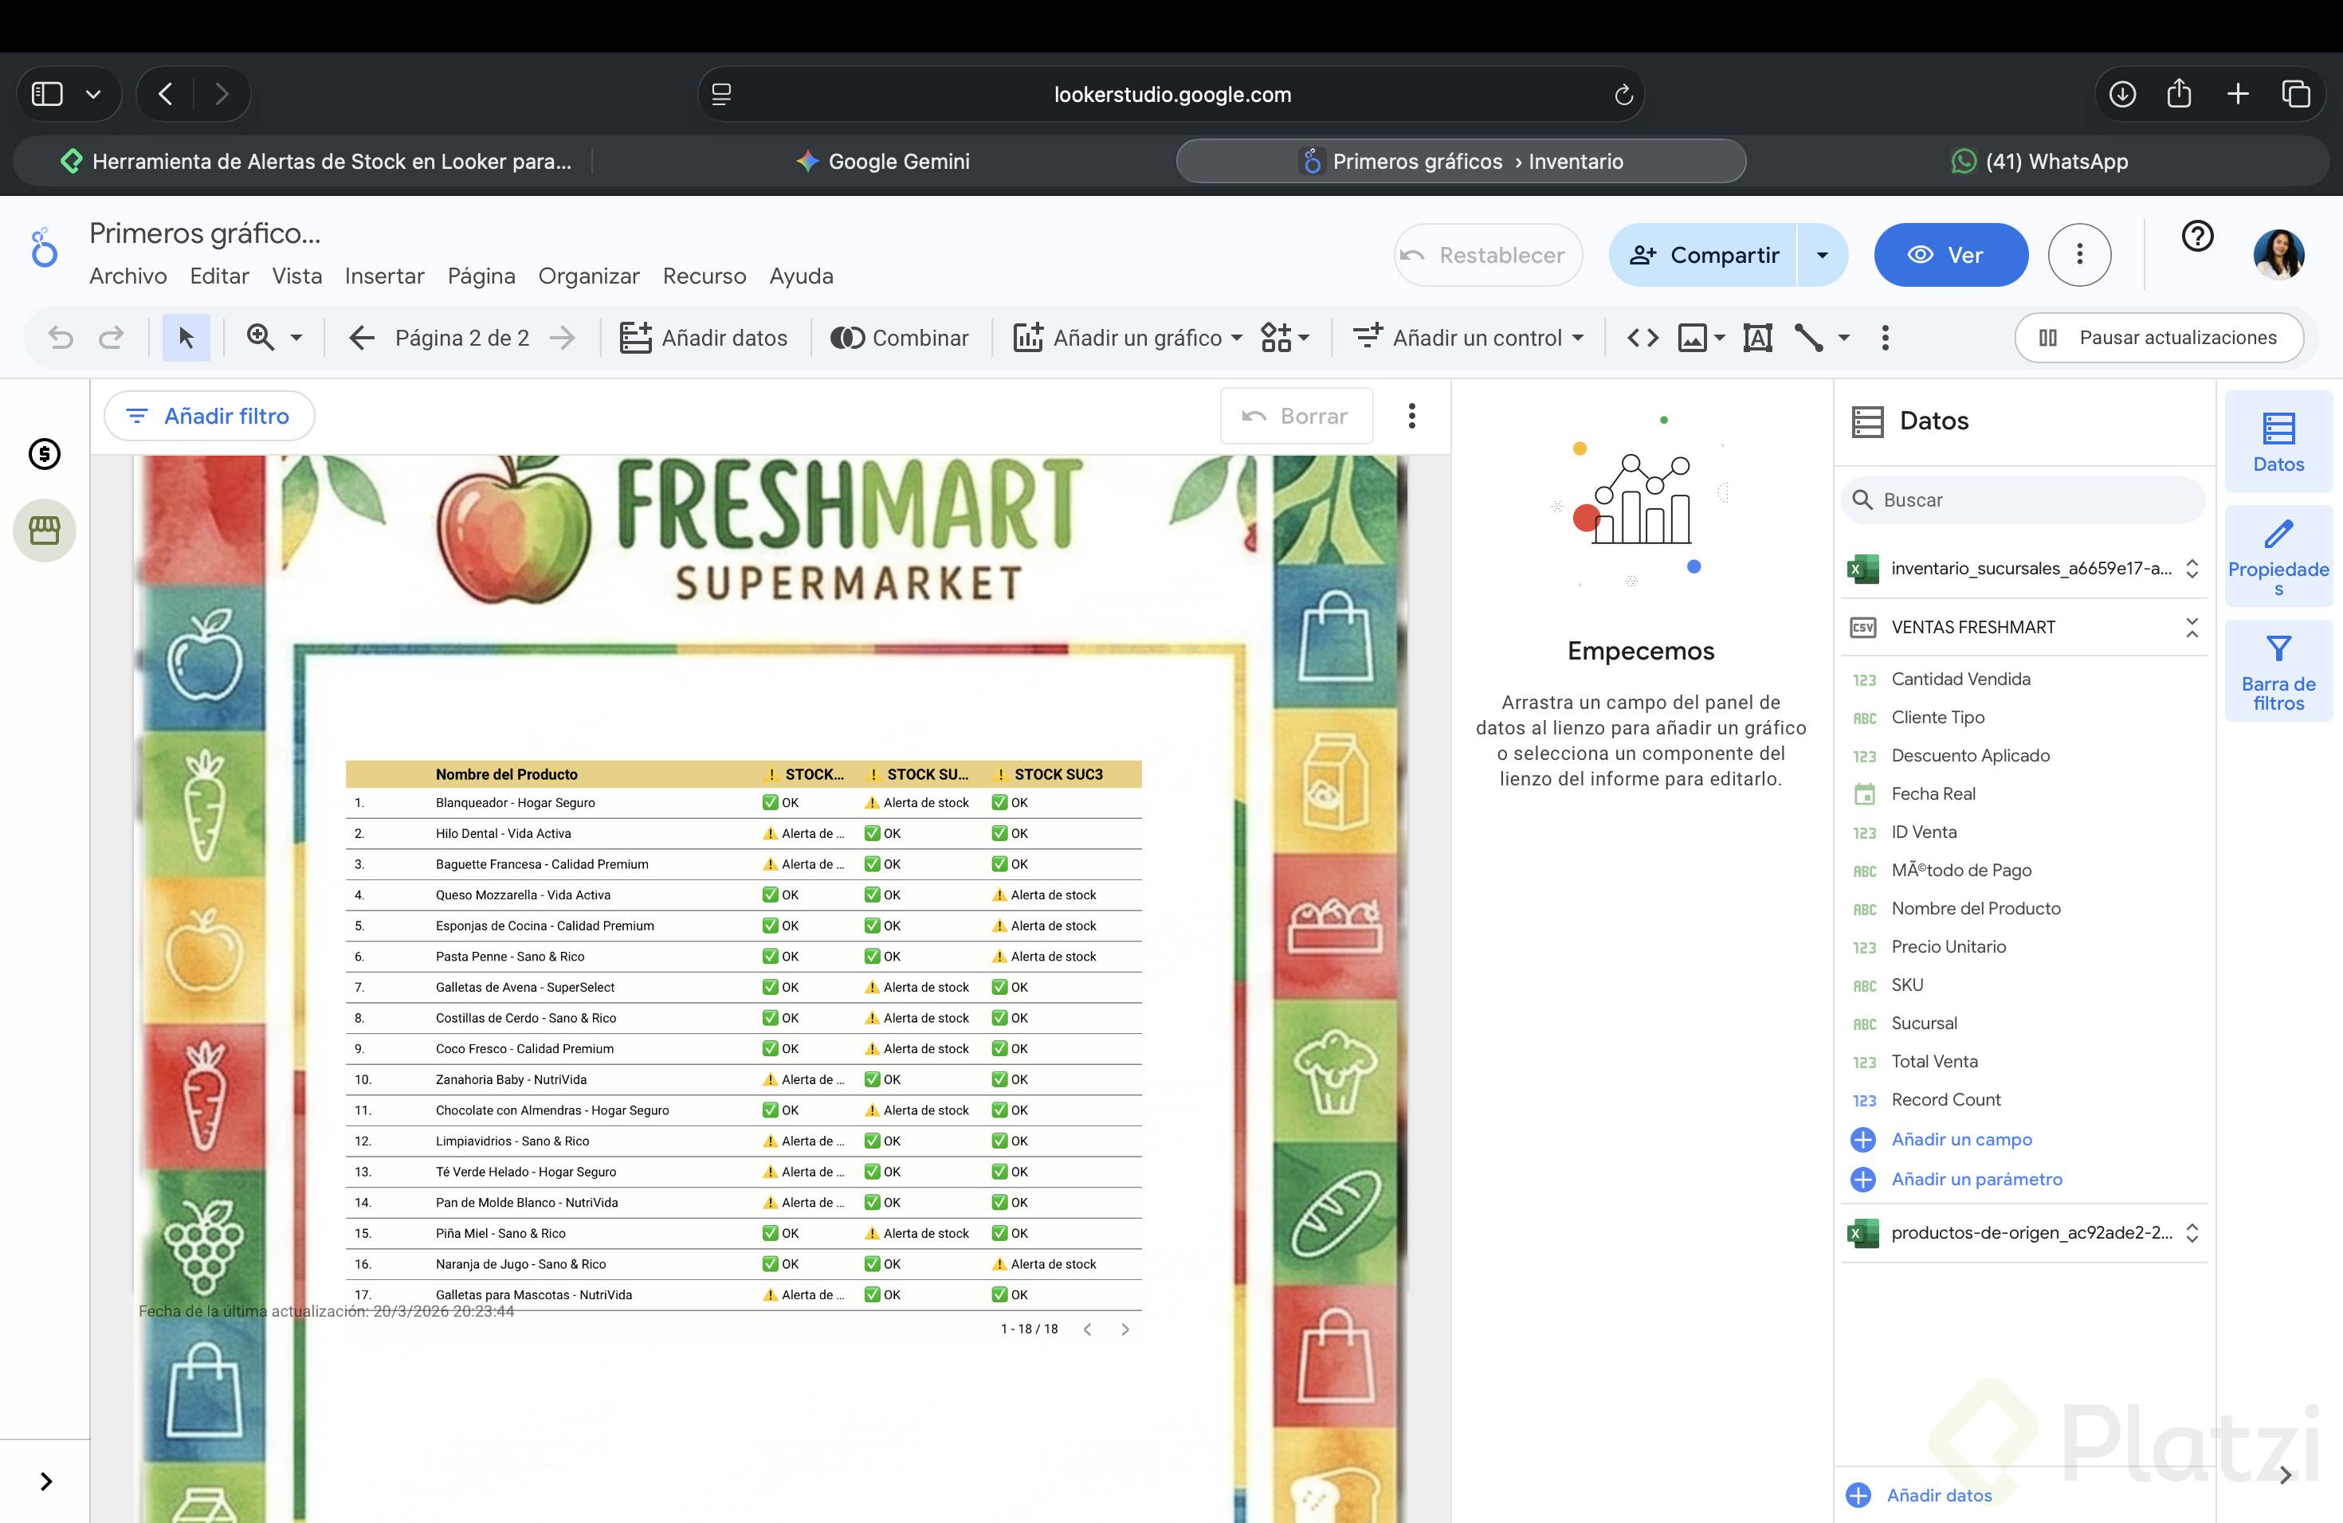
Task: Click Añadir un campo link
Action: click(x=1961, y=1139)
